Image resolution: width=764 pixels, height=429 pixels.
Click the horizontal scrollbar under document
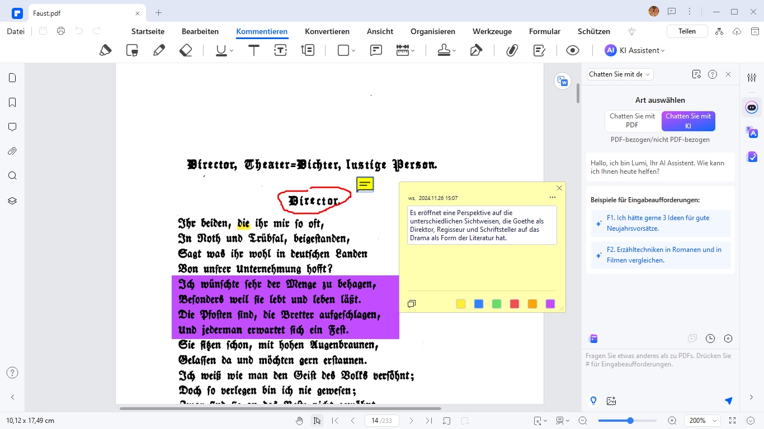click(280, 409)
